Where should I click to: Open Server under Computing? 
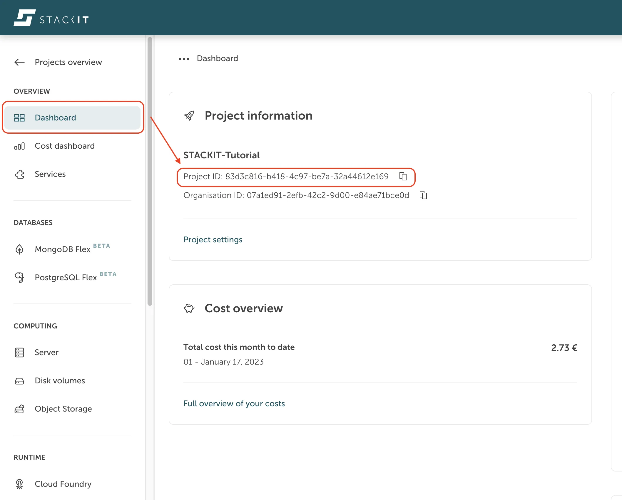coord(46,352)
